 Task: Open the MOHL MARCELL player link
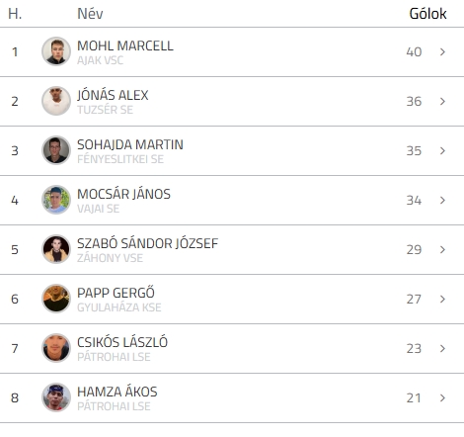coord(125,45)
